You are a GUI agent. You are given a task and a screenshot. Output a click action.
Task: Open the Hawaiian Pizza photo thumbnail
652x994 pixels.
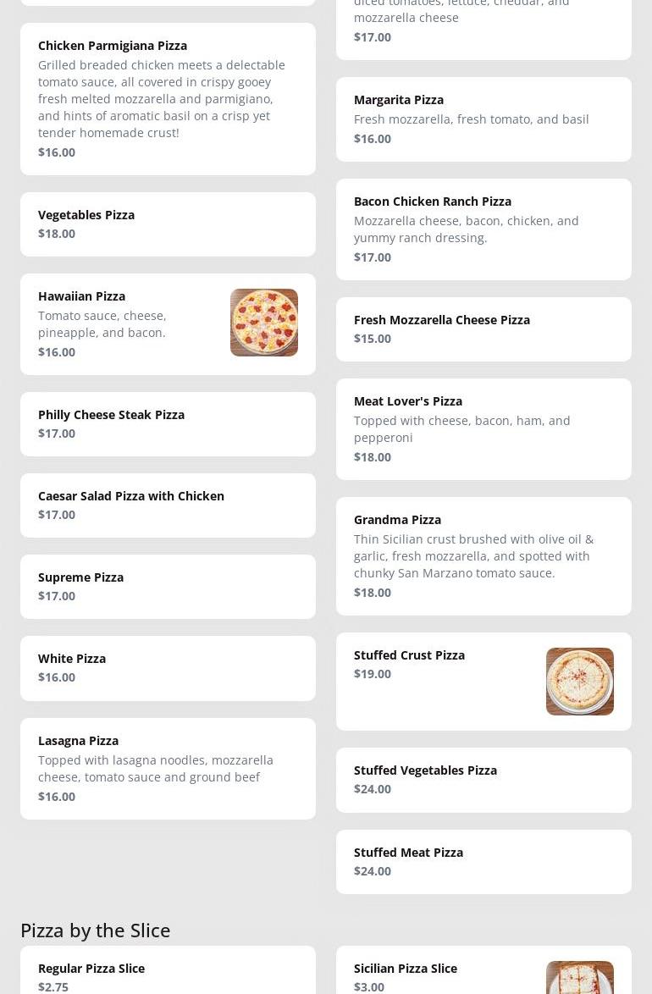(x=263, y=323)
